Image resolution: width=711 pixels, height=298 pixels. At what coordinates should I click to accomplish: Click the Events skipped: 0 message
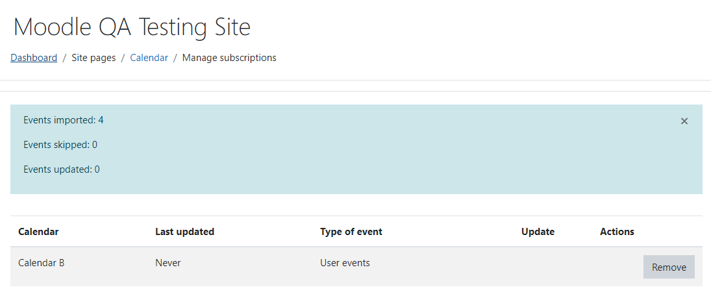click(x=60, y=145)
